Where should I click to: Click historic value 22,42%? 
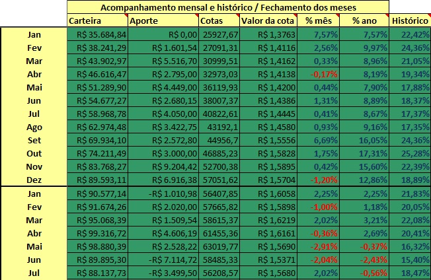point(410,34)
